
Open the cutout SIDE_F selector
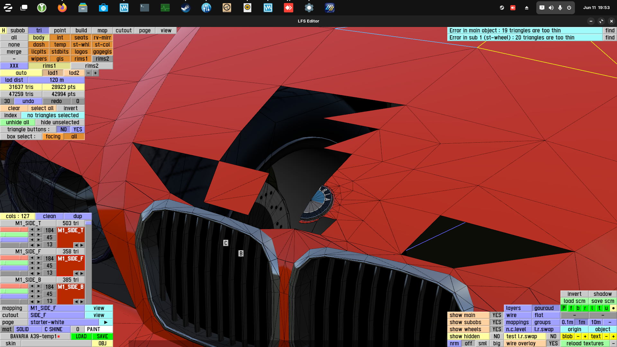click(x=57, y=315)
